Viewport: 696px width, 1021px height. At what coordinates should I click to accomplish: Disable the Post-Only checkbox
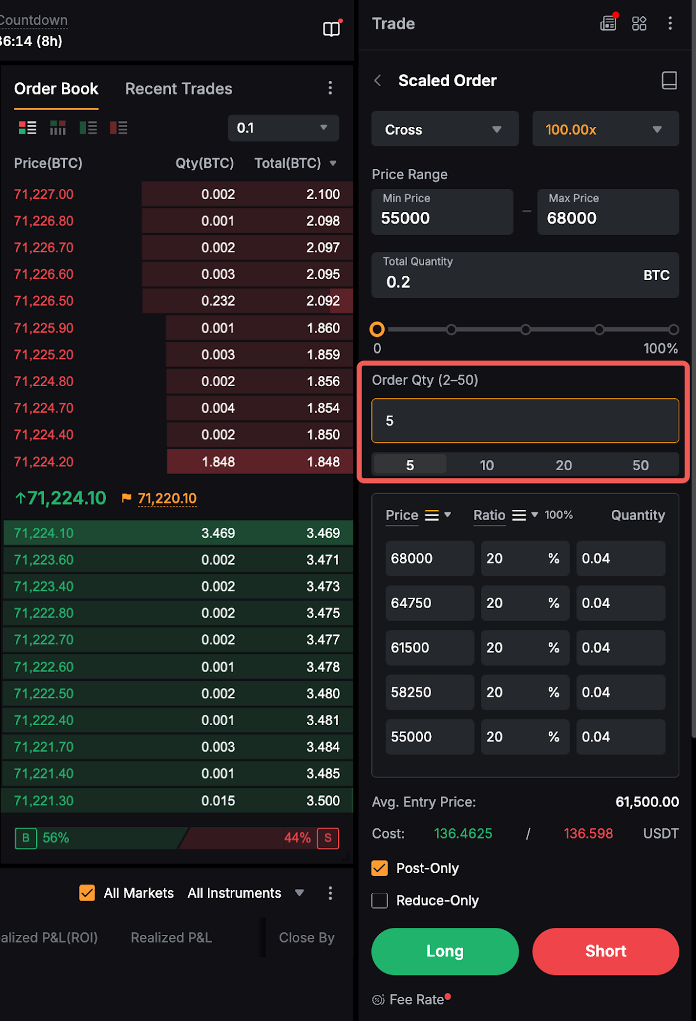coord(380,868)
